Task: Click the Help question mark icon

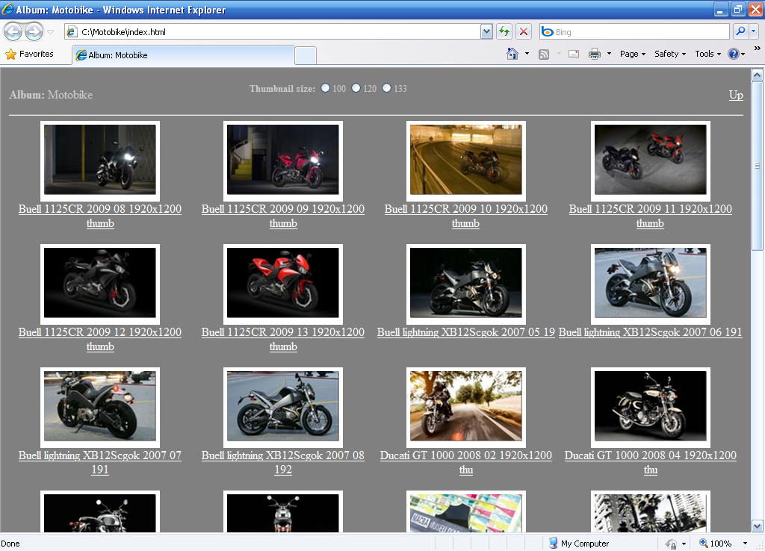Action: pyautogui.click(x=734, y=54)
